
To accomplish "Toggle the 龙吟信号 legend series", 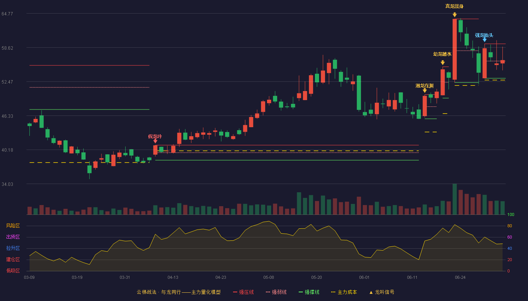I will click(x=382, y=292).
